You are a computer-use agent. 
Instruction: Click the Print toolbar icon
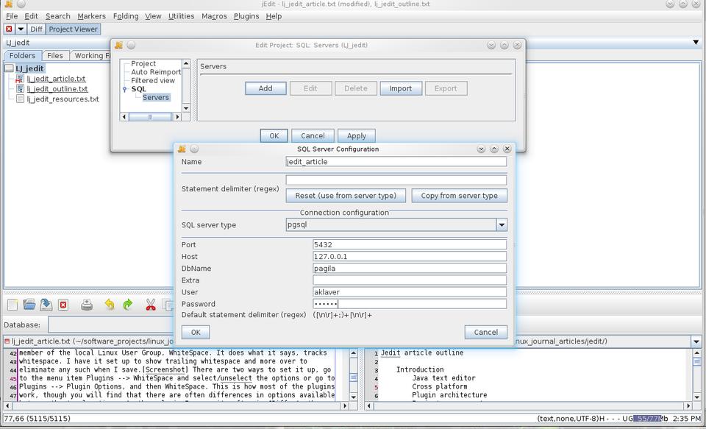pos(87,305)
